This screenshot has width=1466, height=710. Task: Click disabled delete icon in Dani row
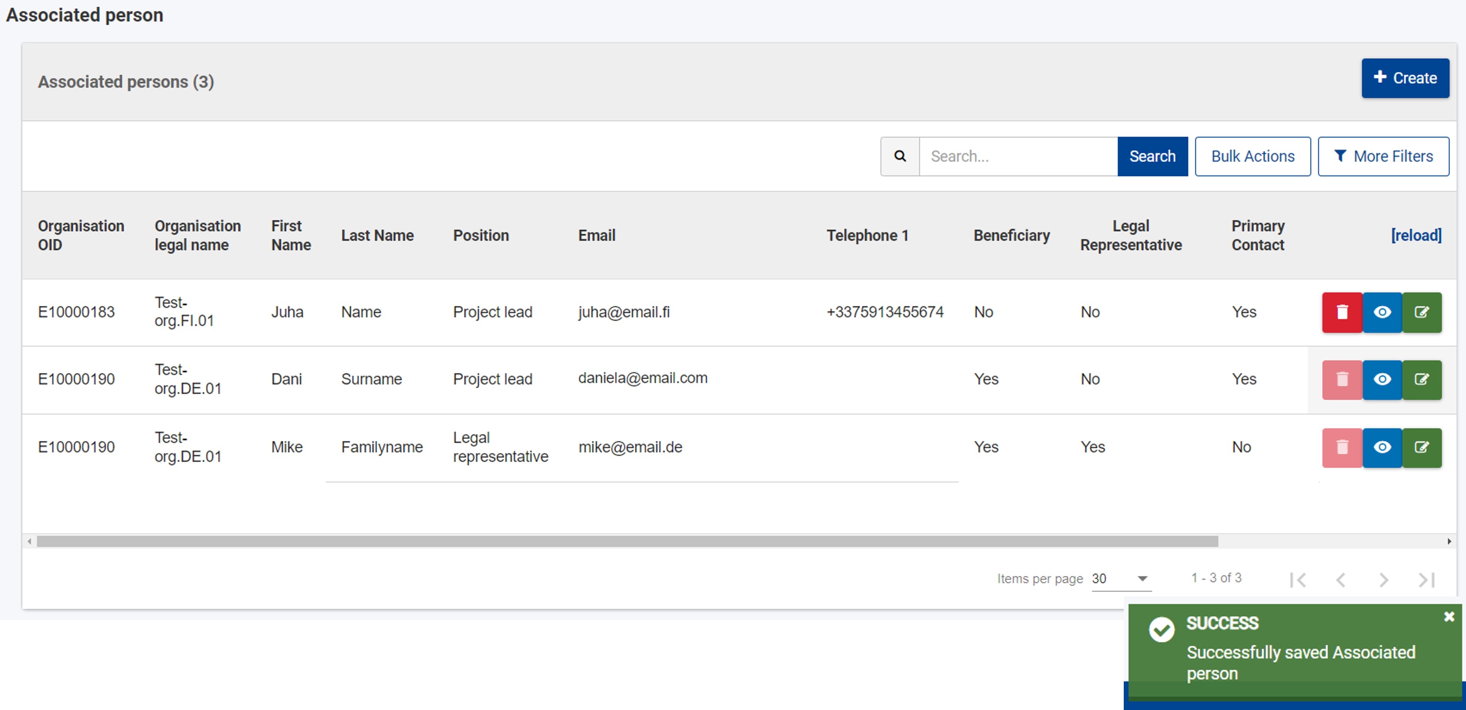tap(1342, 379)
